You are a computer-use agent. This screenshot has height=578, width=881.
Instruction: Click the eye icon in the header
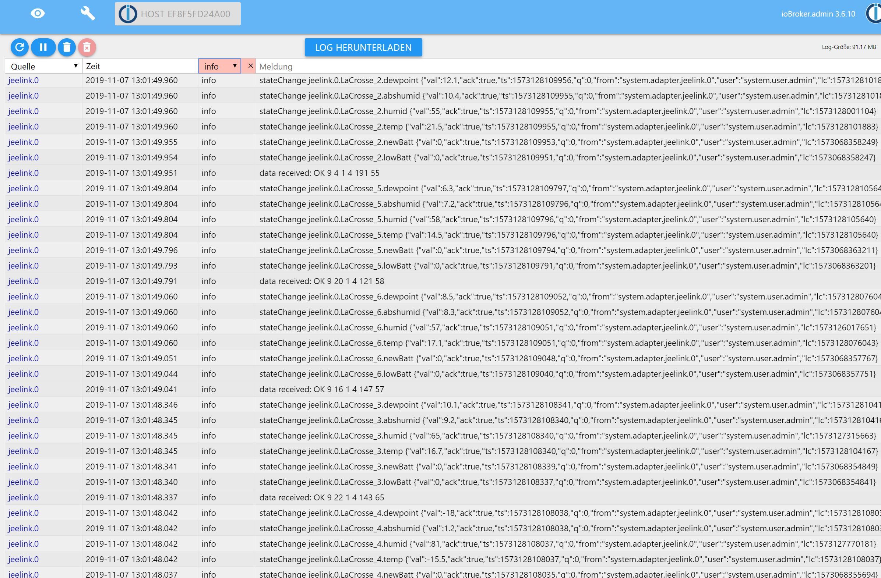(x=38, y=14)
